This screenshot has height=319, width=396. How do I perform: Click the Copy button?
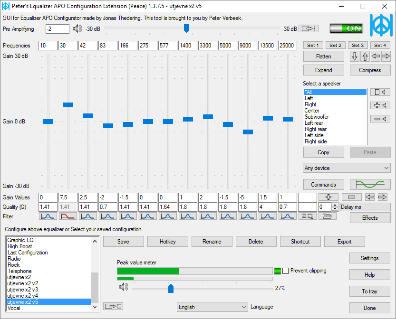click(324, 152)
